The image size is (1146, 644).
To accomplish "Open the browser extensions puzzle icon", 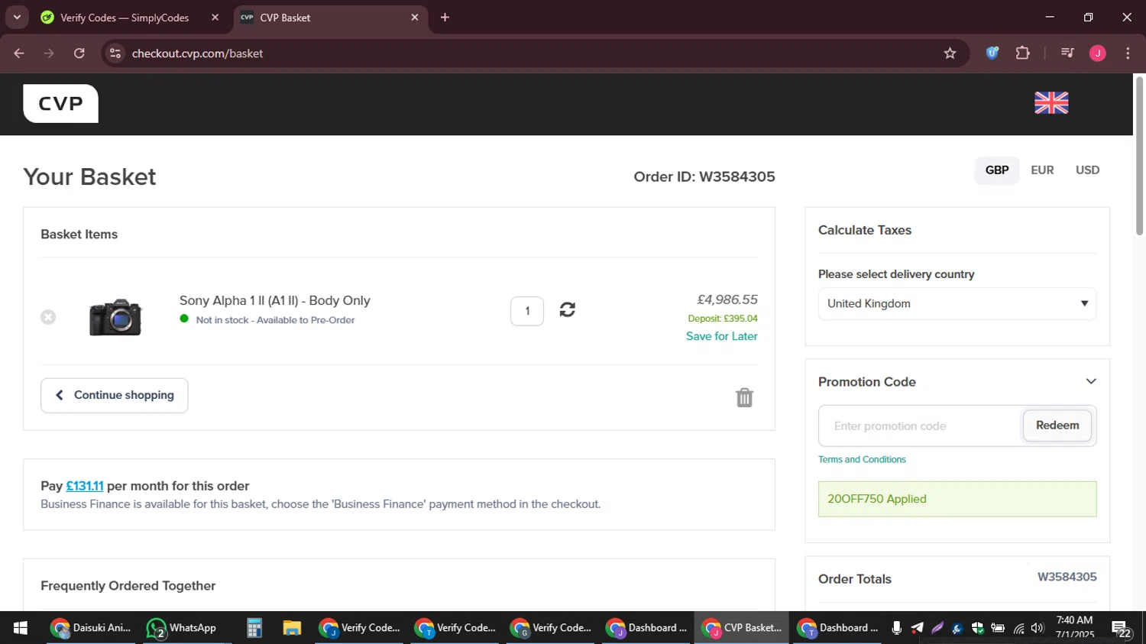I will 1022,53.
